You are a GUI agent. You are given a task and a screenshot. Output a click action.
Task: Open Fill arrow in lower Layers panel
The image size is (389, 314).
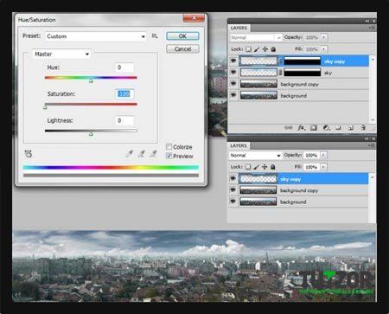click(323, 167)
